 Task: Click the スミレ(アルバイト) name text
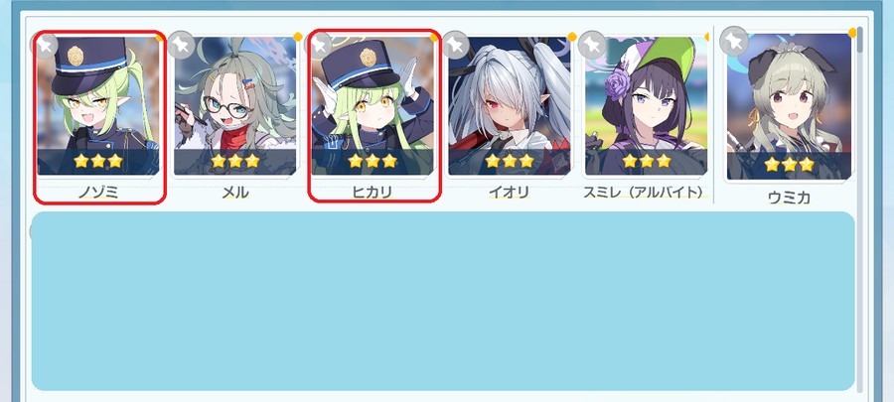click(x=643, y=193)
